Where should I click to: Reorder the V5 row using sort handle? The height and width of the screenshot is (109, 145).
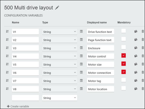(7, 64)
